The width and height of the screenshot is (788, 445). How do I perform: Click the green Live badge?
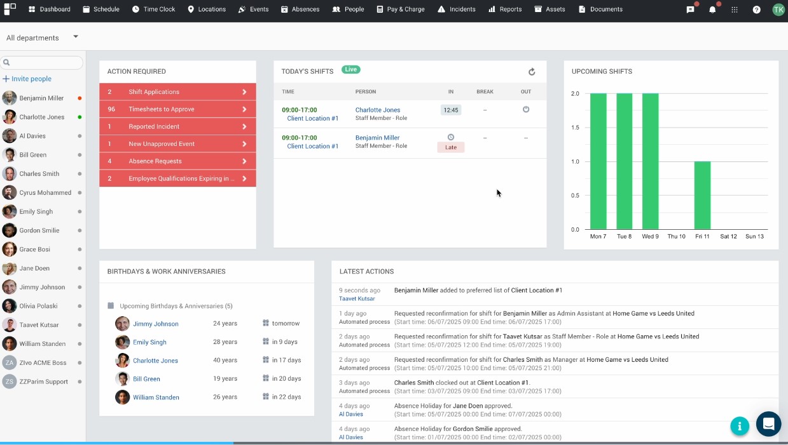coord(351,70)
